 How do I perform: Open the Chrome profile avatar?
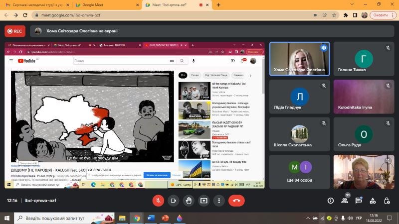(x=364, y=15)
